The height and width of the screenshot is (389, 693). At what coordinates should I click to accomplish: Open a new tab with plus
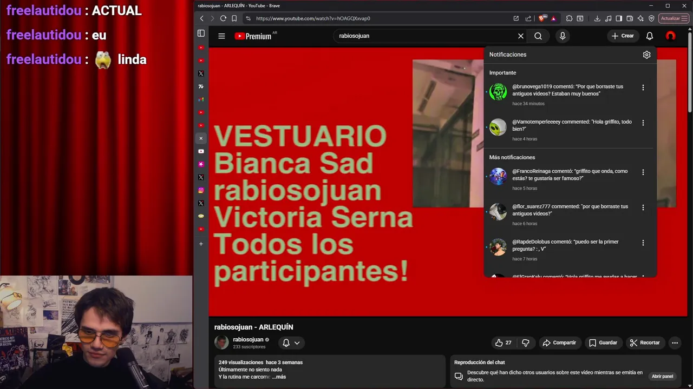201,244
